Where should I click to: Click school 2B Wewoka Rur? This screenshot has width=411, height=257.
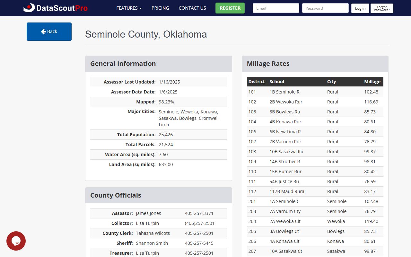286,102
